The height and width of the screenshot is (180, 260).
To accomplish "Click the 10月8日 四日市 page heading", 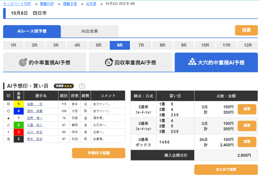I will [x=29, y=13].
